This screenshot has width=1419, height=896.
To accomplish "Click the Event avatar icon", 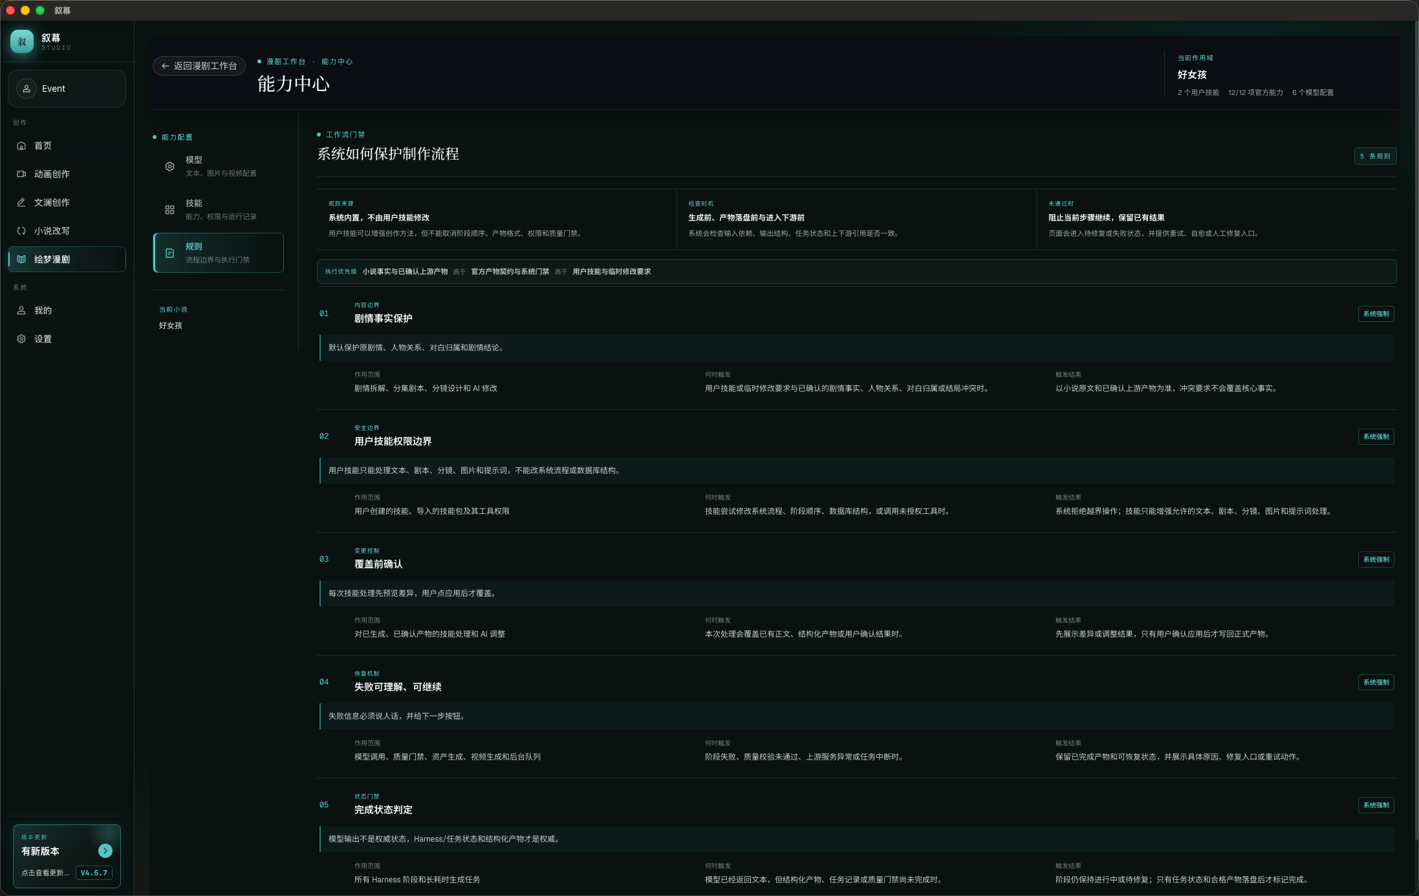I will coord(27,89).
